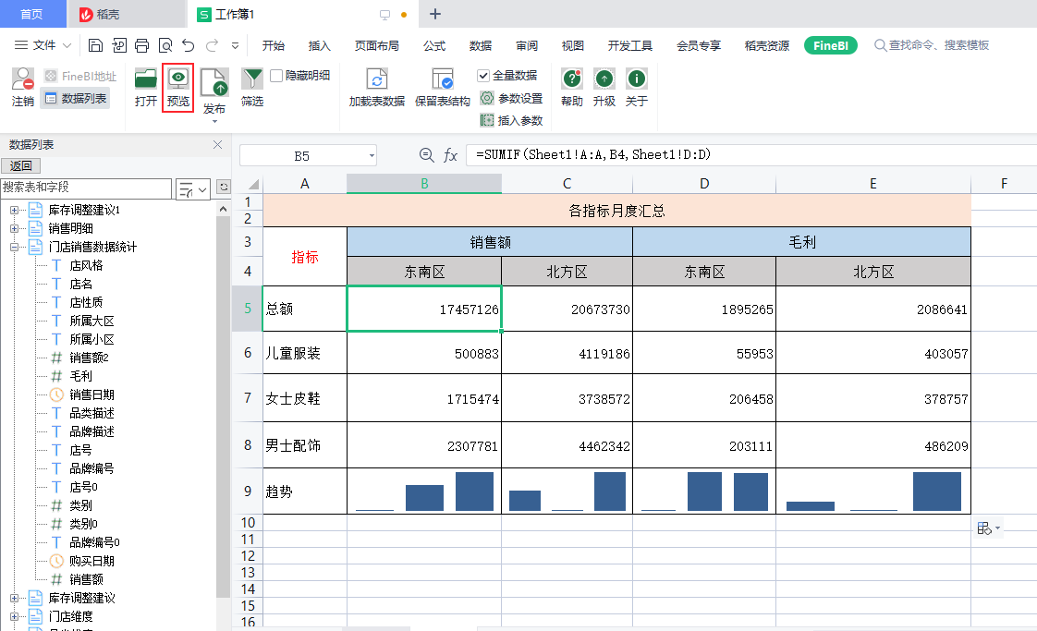Click the 各指标月度汇总 title cell
1037x631 pixels.
(x=616, y=211)
